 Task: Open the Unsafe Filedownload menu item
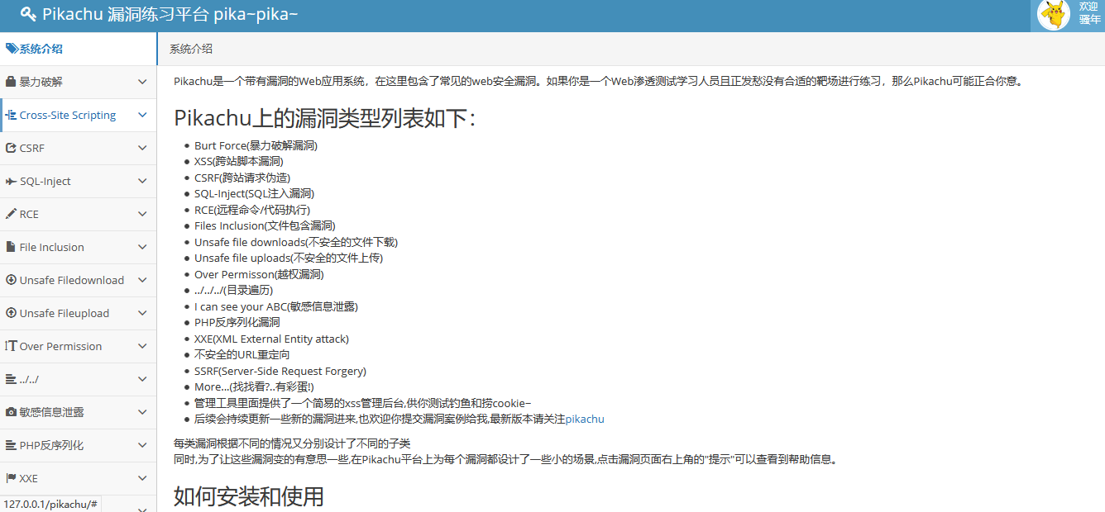point(78,280)
